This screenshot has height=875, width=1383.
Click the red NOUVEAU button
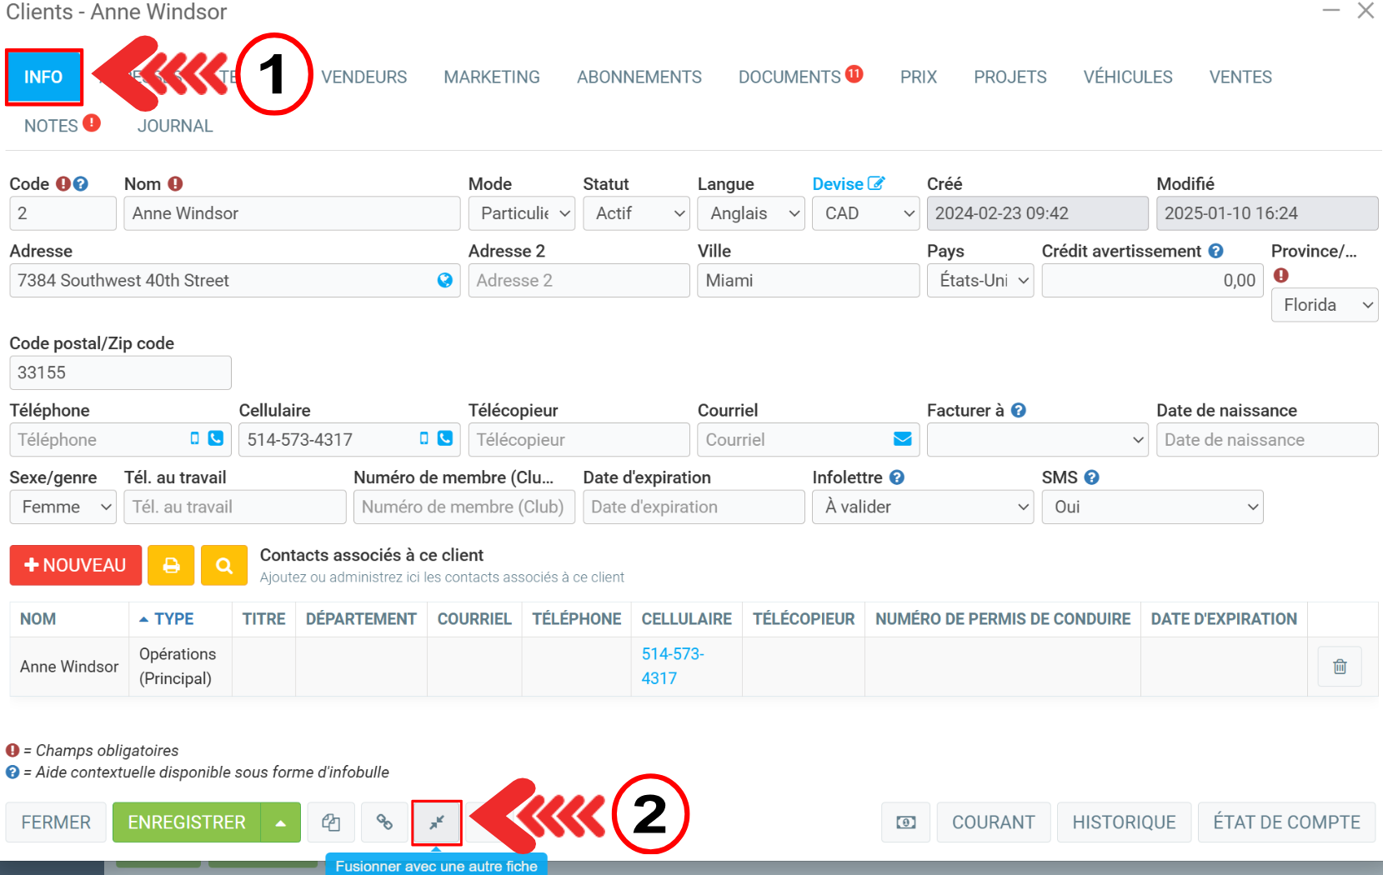coord(76,566)
